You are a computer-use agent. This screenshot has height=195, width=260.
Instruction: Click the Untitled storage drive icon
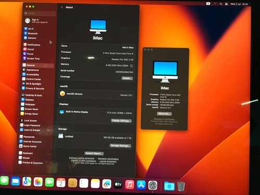coord(61,136)
